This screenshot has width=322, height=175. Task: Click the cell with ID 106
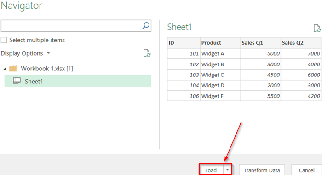pyautogui.click(x=184, y=96)
